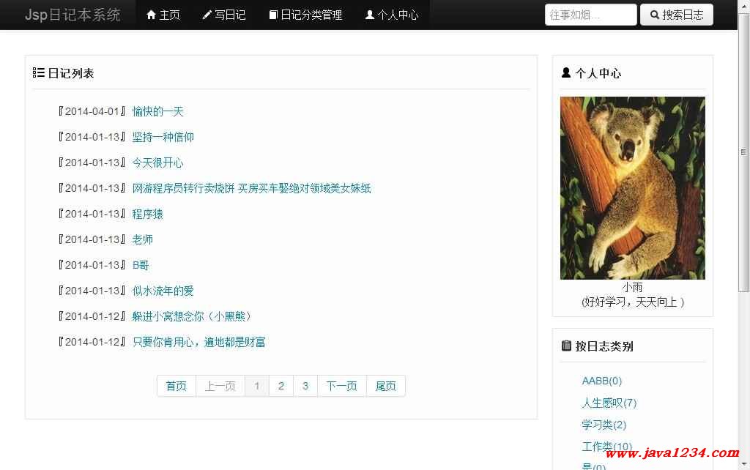Click the koala profile picture
This screenshot has height=470, width=750.
click(x=632, y=188)
